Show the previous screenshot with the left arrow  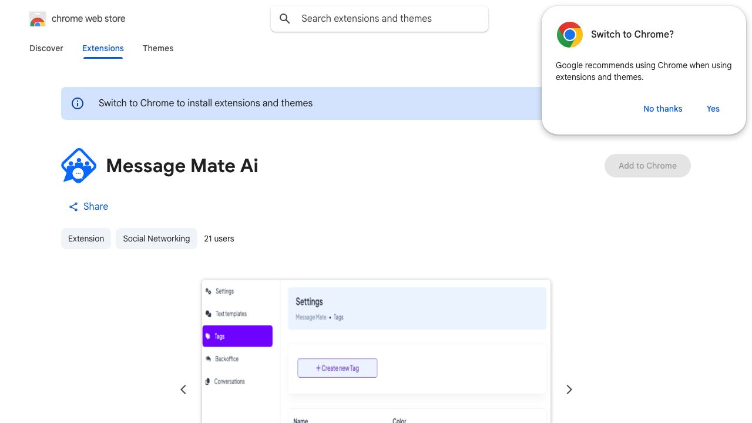coord(183,390)
